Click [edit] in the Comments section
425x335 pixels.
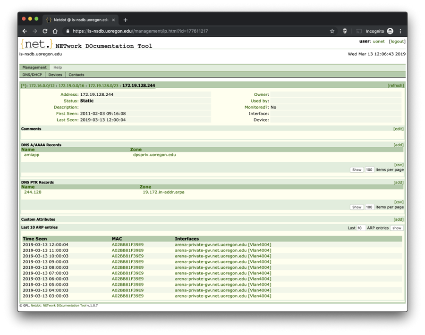(x=398, y=129)
